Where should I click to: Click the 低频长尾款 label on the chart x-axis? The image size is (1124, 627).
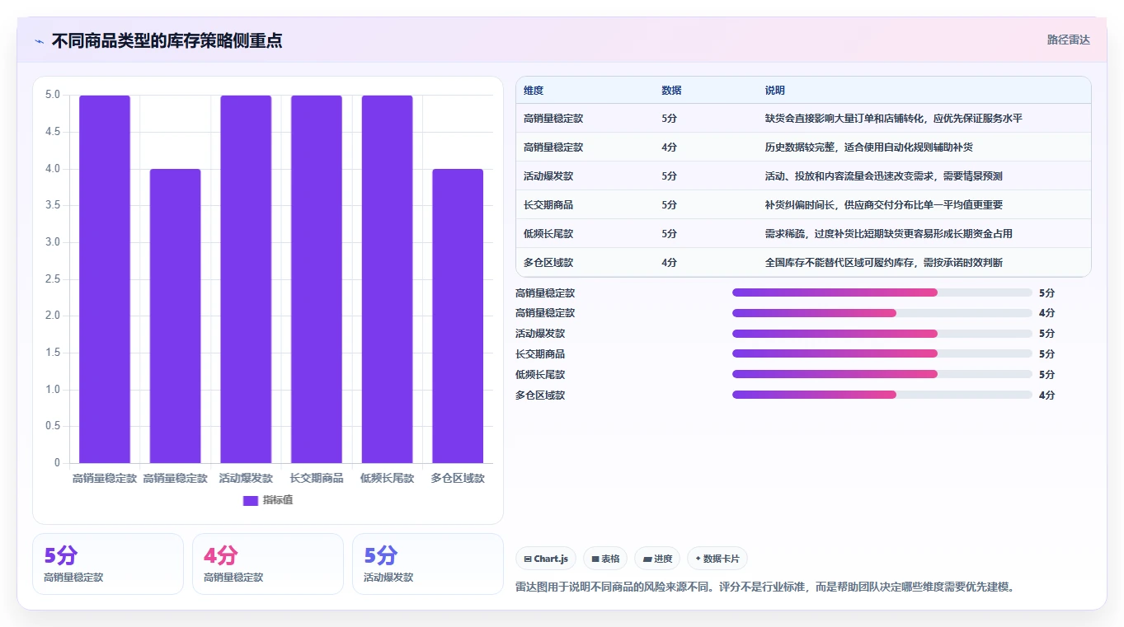[x=387, y=478]
